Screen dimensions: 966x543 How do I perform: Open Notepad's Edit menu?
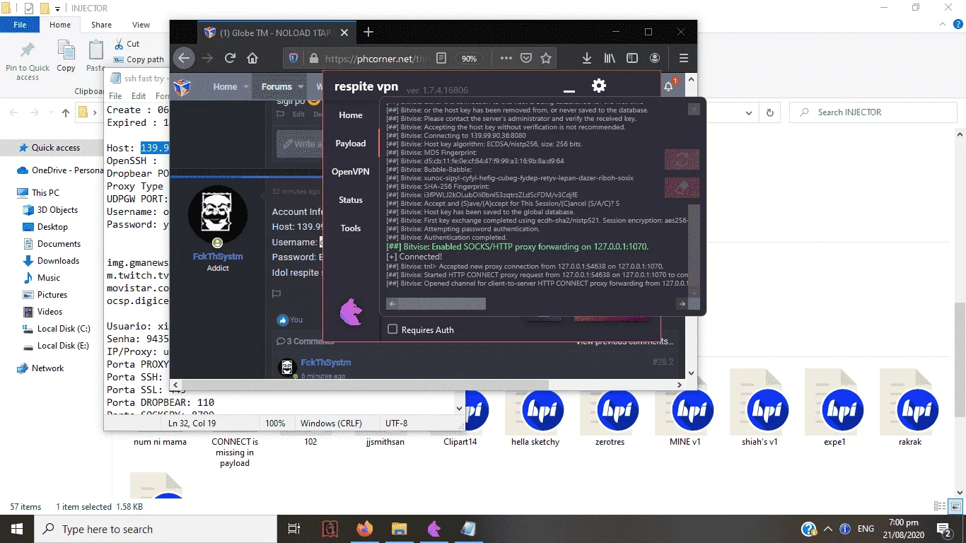pos(139,96)
